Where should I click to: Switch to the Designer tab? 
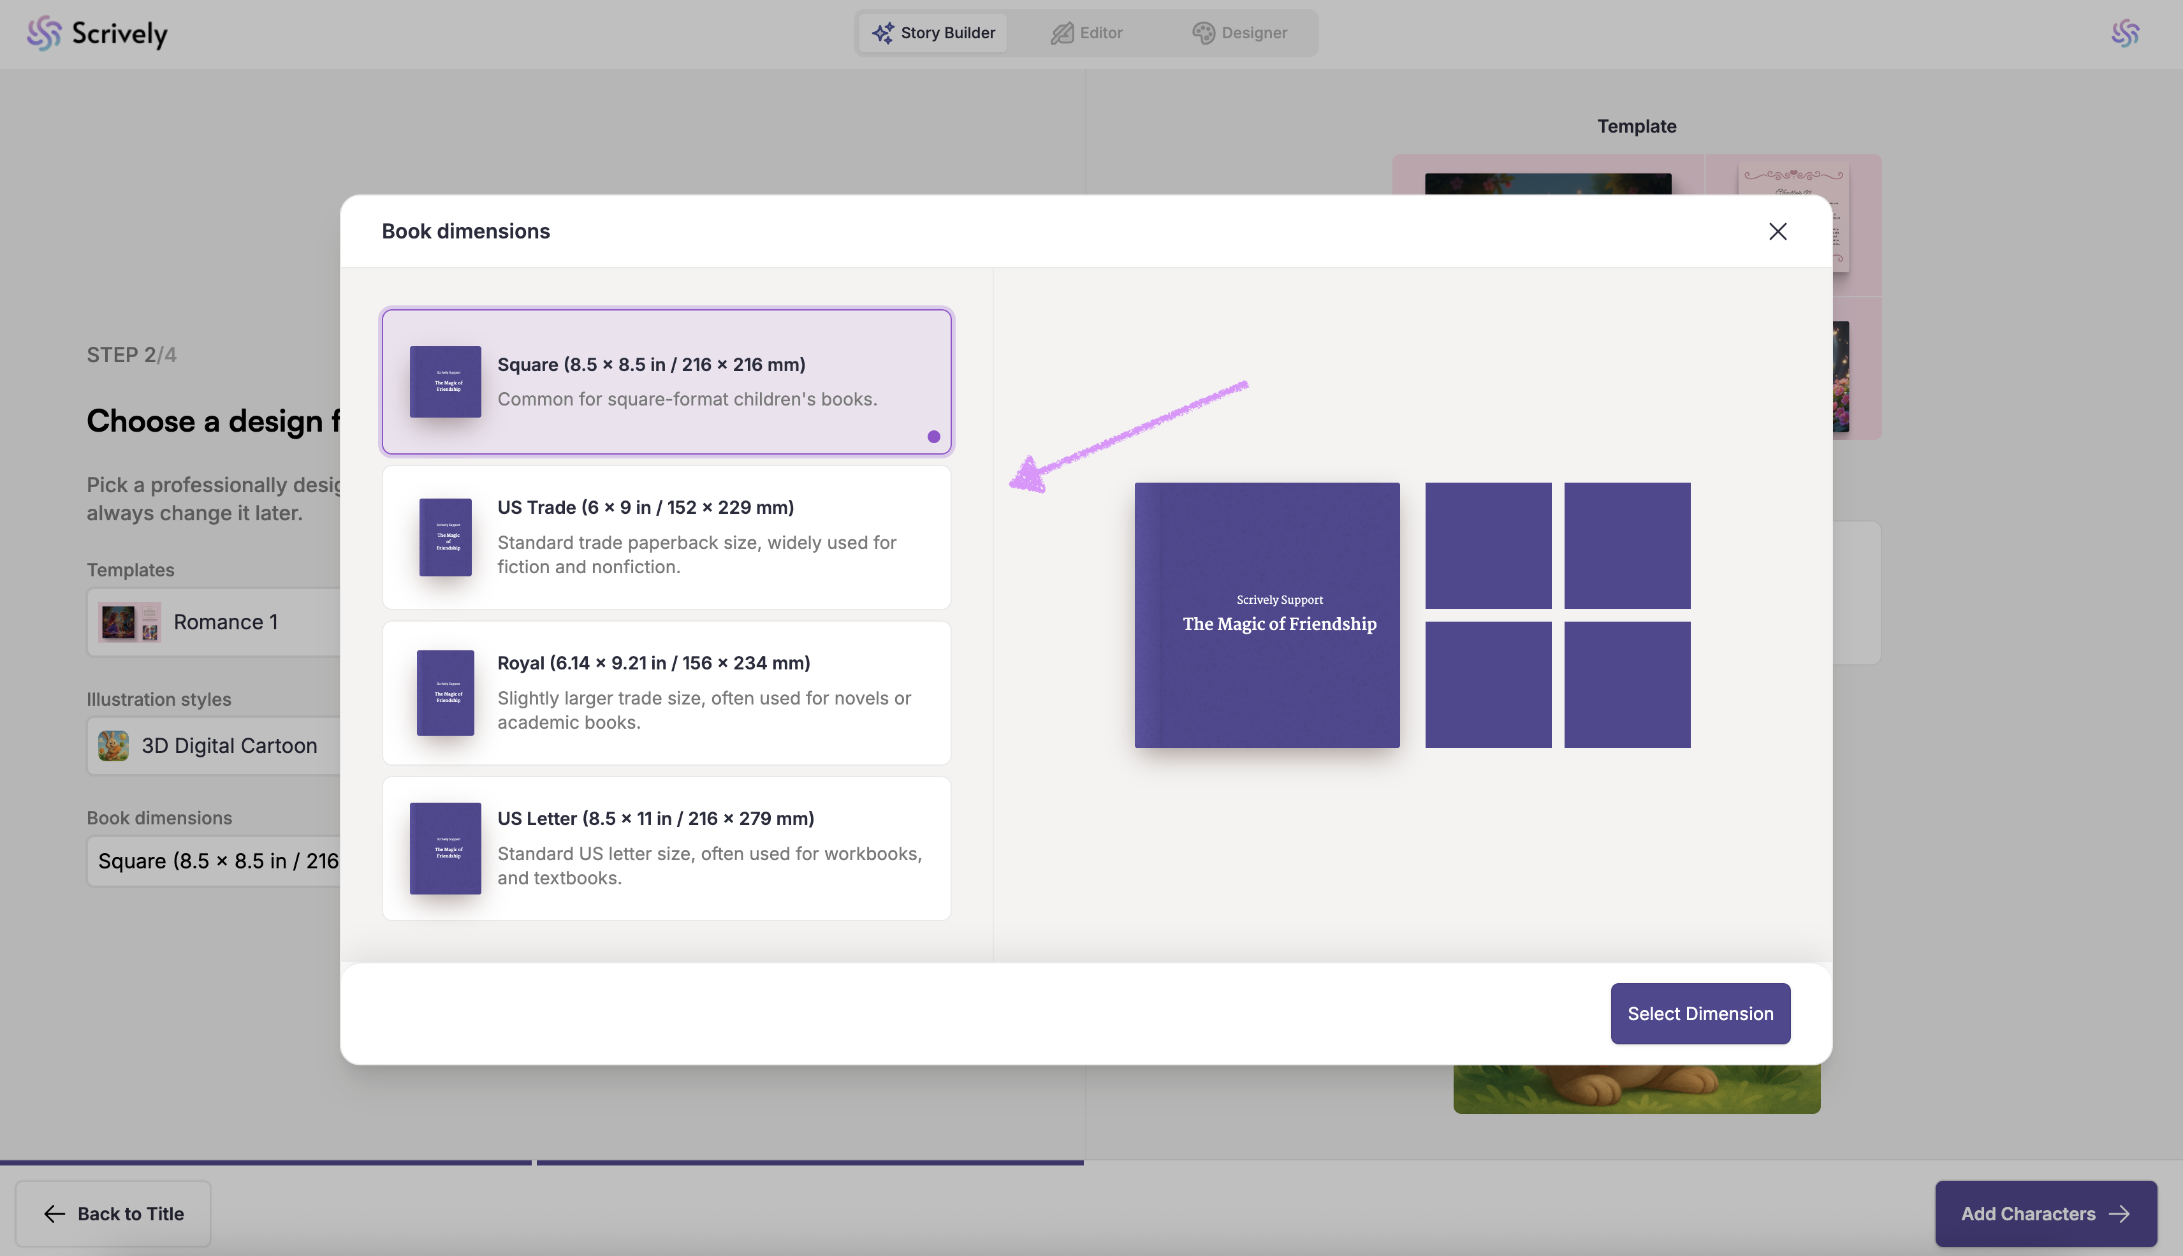click(1239, 33)
